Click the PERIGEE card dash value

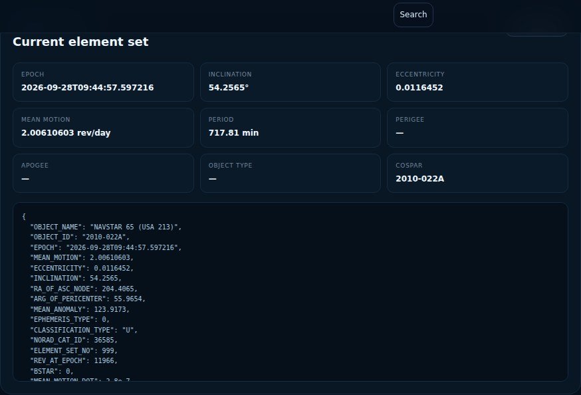[x=400, y=132]
